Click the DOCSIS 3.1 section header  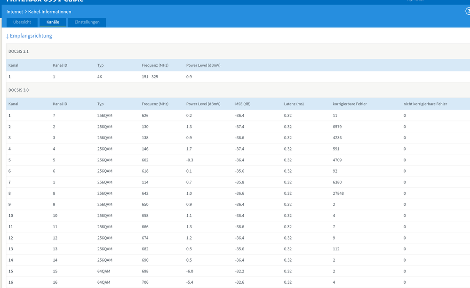tap(19, 51)
